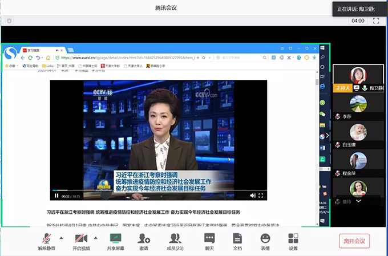
Task: Open meeting settings (设置) icon
Action: 293,239
